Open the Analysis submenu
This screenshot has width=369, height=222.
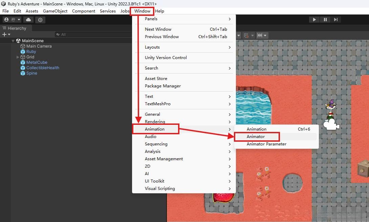[184, 151]
